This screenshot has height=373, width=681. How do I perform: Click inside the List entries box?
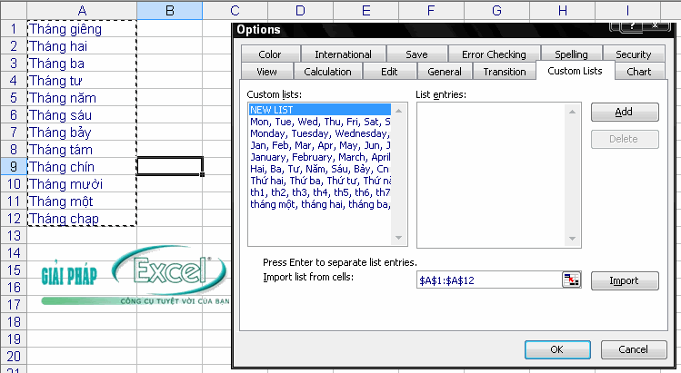(x=496, y=172)
